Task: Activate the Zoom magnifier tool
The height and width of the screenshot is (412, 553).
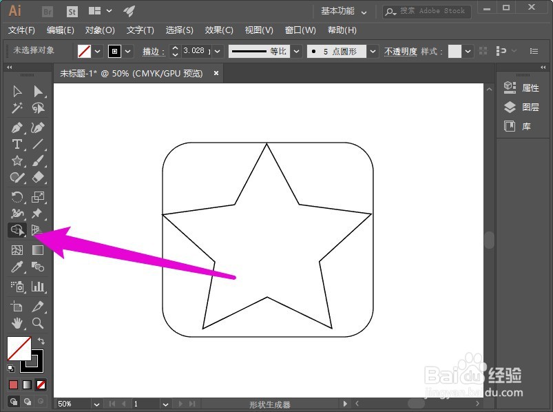Action: point(38,322)
